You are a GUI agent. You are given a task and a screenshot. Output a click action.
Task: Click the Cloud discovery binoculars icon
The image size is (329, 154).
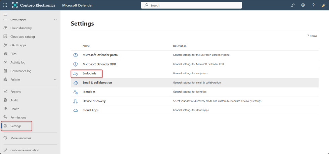(x=6, y=28)
